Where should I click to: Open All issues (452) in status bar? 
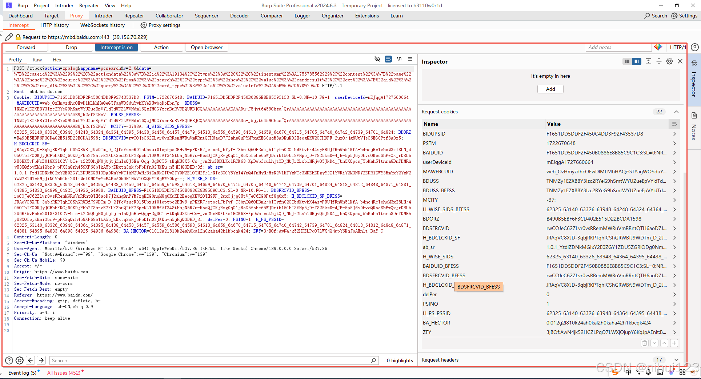click(64, 373)
